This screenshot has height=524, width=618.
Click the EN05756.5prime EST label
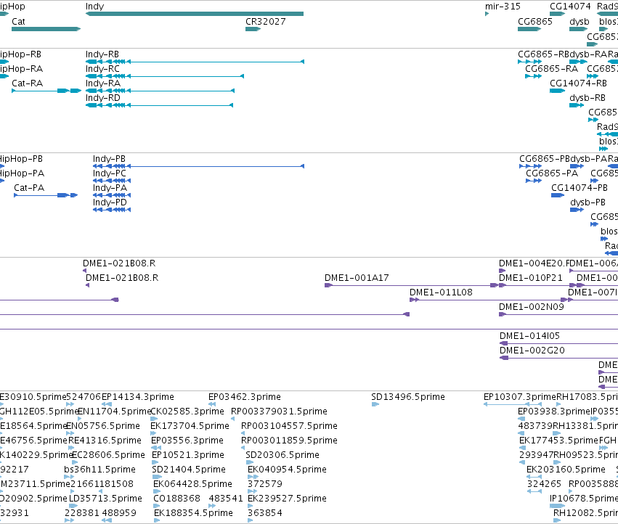pyautogui.click(x=103, y=426)
